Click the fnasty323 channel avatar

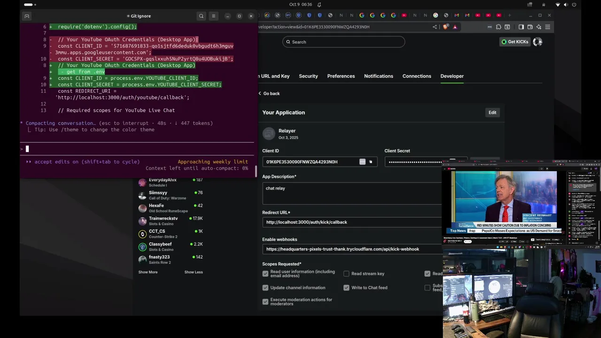142,260
